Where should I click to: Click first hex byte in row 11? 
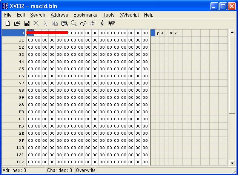tap(31, 40)
